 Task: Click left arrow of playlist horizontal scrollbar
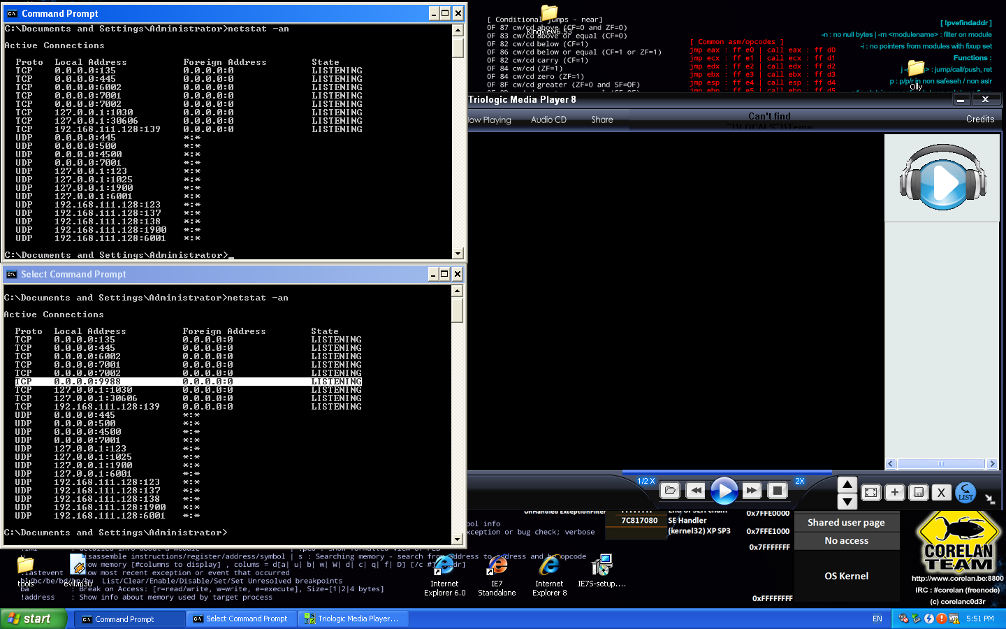891,464
